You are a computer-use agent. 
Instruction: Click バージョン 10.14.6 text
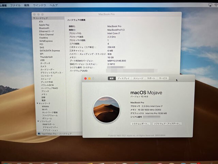coord(139,96)
